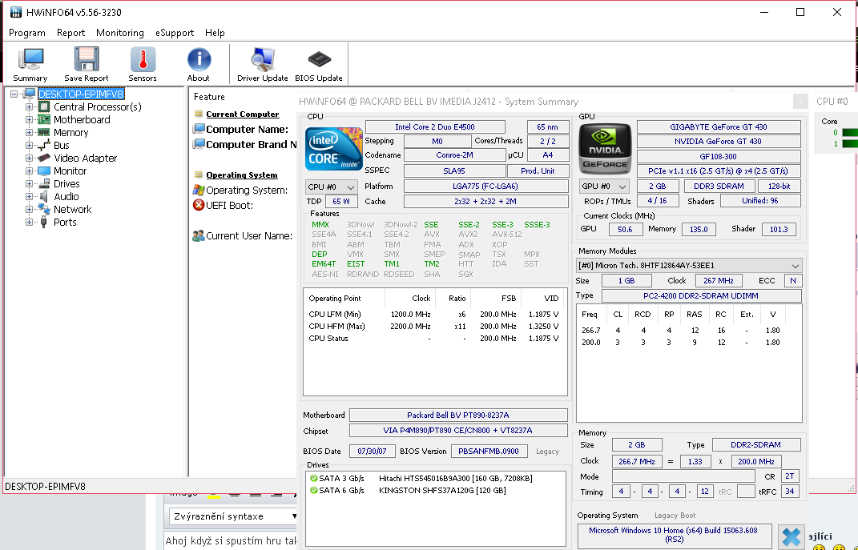The height and width of the screenshot is (550, 858).
Task: Click the GIGABYTE GeForce GT 430 field
Action: [719, 126]
